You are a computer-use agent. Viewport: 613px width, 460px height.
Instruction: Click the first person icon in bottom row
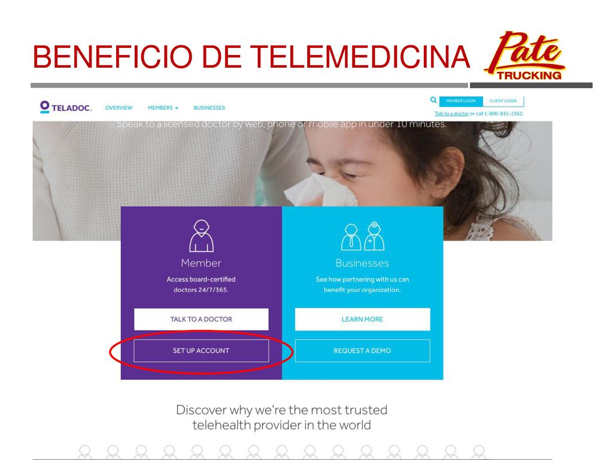[85, 452]
